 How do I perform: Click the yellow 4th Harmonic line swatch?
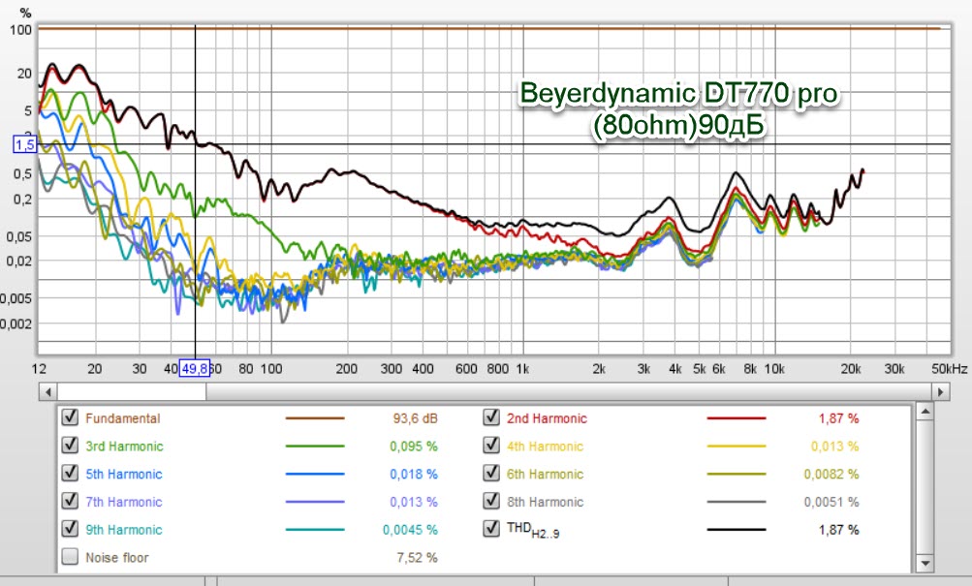click(736, 447)
